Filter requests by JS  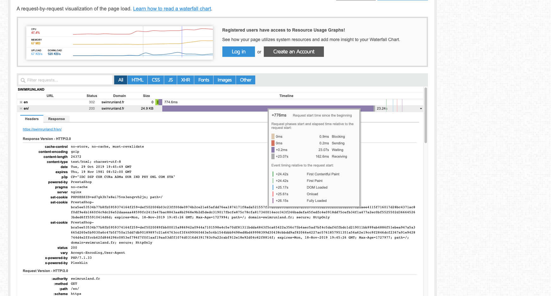point(170,80)
